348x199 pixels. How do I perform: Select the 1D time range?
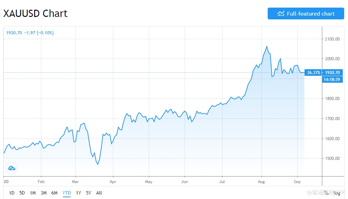pos(12,193)
